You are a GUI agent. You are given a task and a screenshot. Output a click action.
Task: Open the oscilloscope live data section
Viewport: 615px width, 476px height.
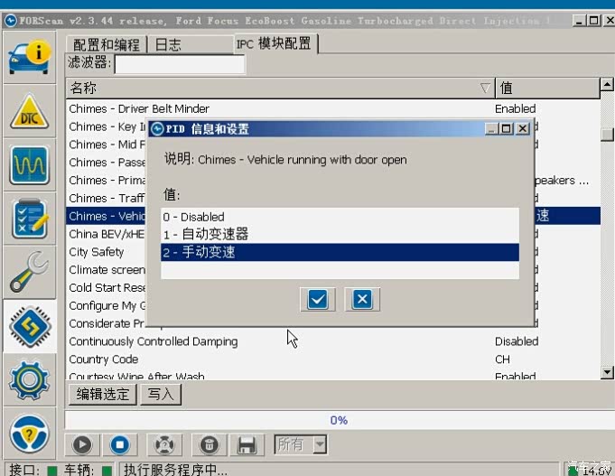[x=29, y=164]
